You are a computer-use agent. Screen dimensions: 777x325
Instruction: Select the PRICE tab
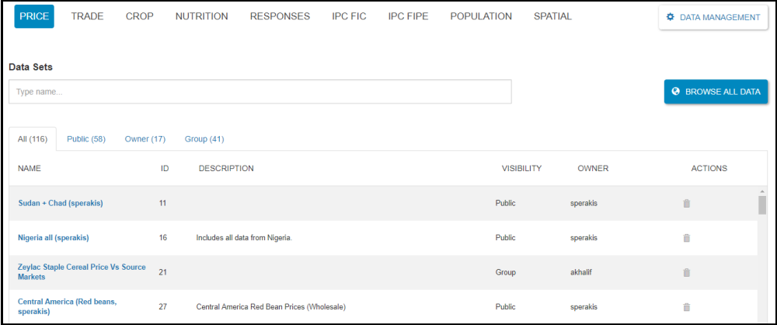tap(34, 16)
